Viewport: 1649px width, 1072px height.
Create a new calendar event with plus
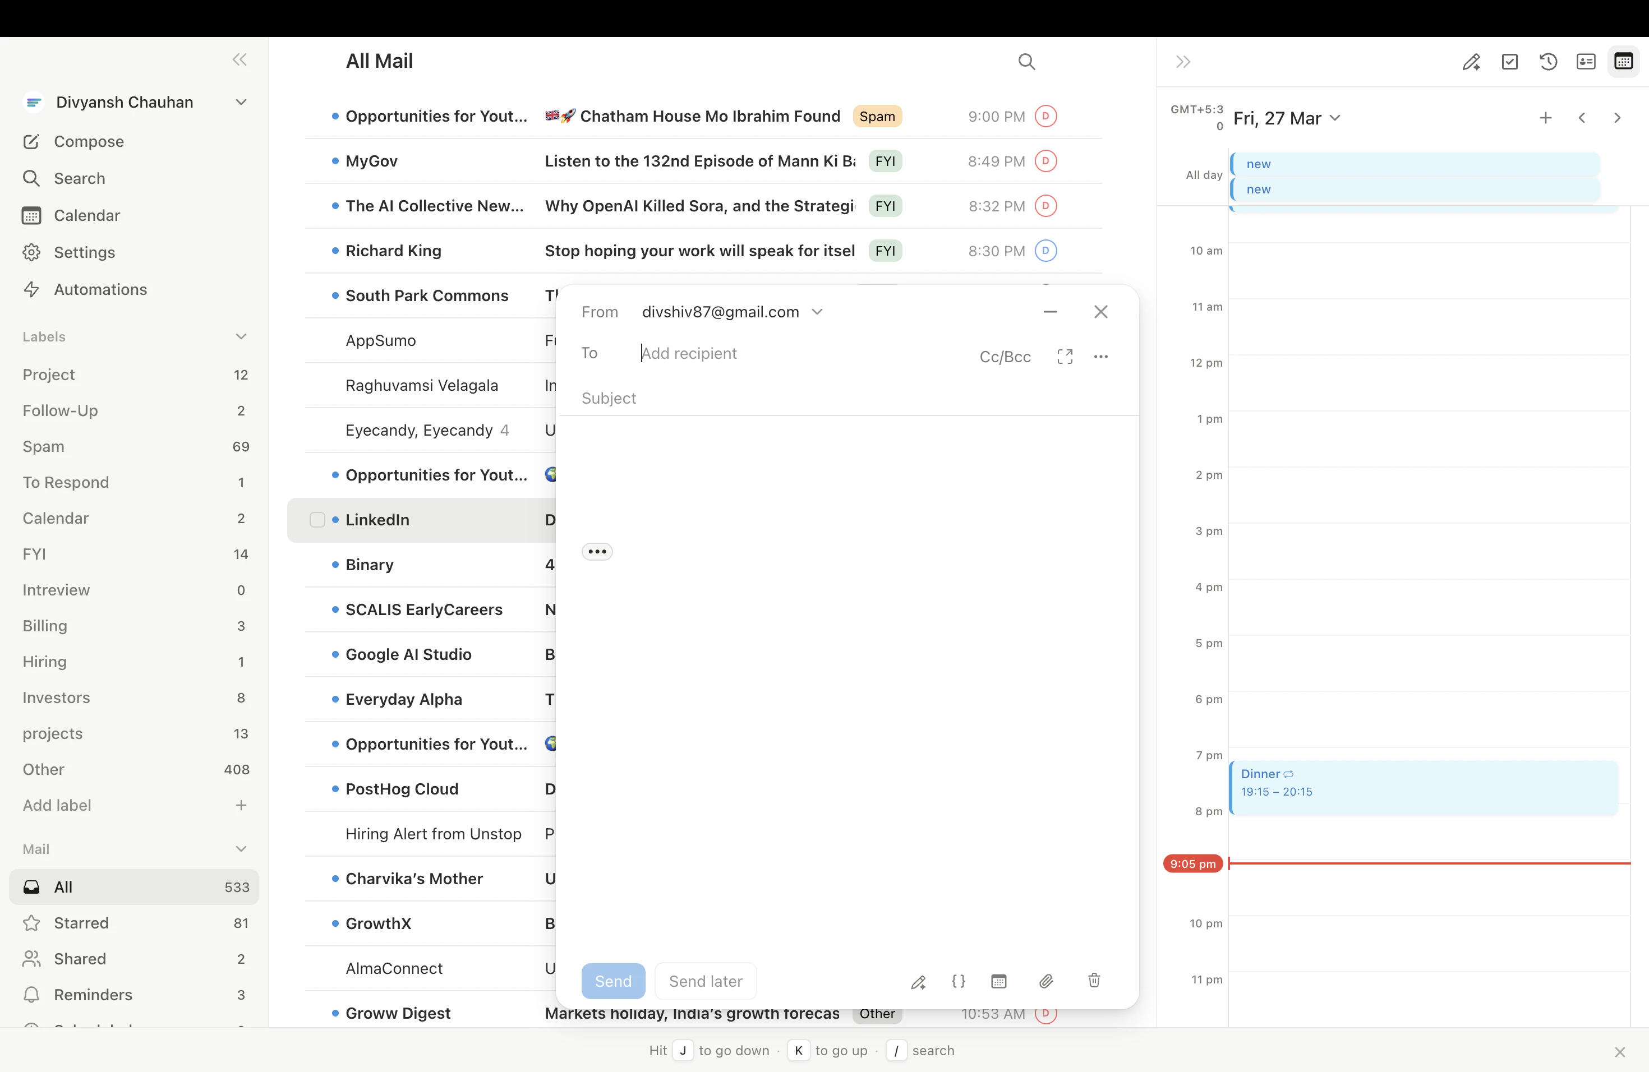(x=1546, y=118)
